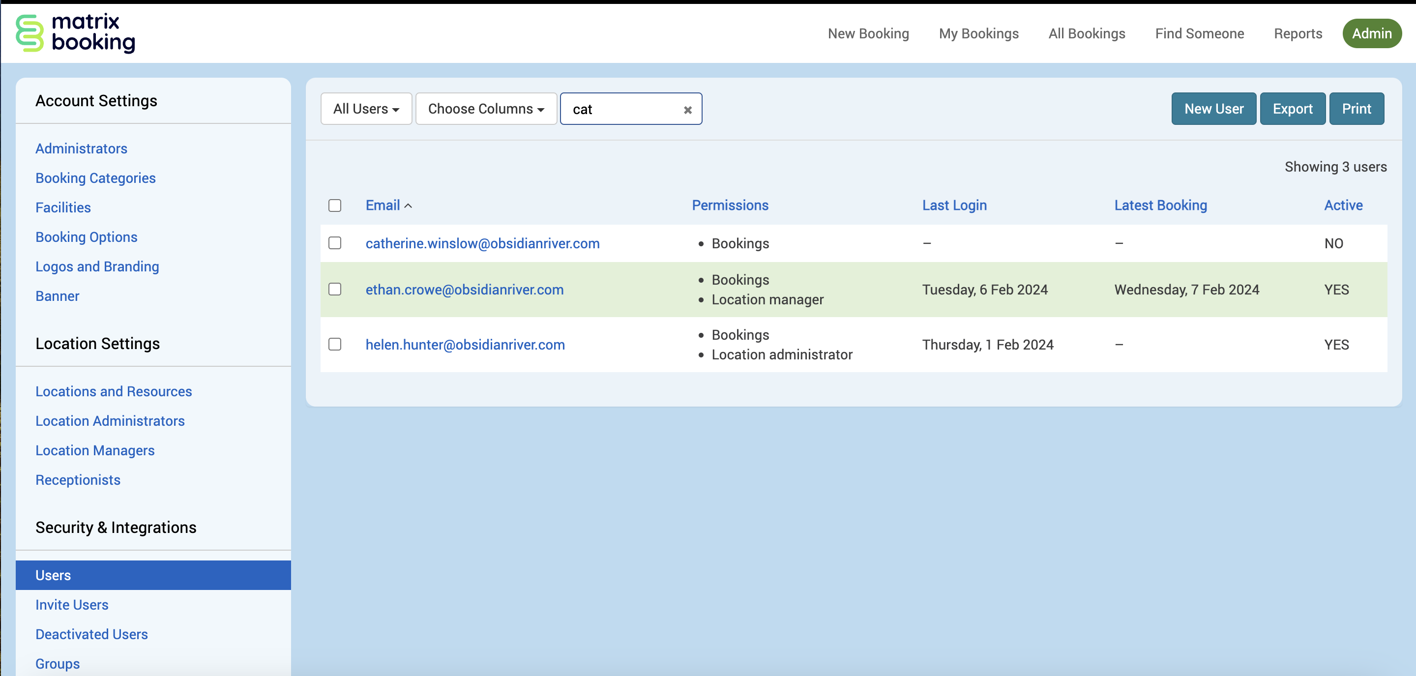The image size is (1416, 676).
Task: Clear the search field with the X icon
Action: click(x=687, y=110)
